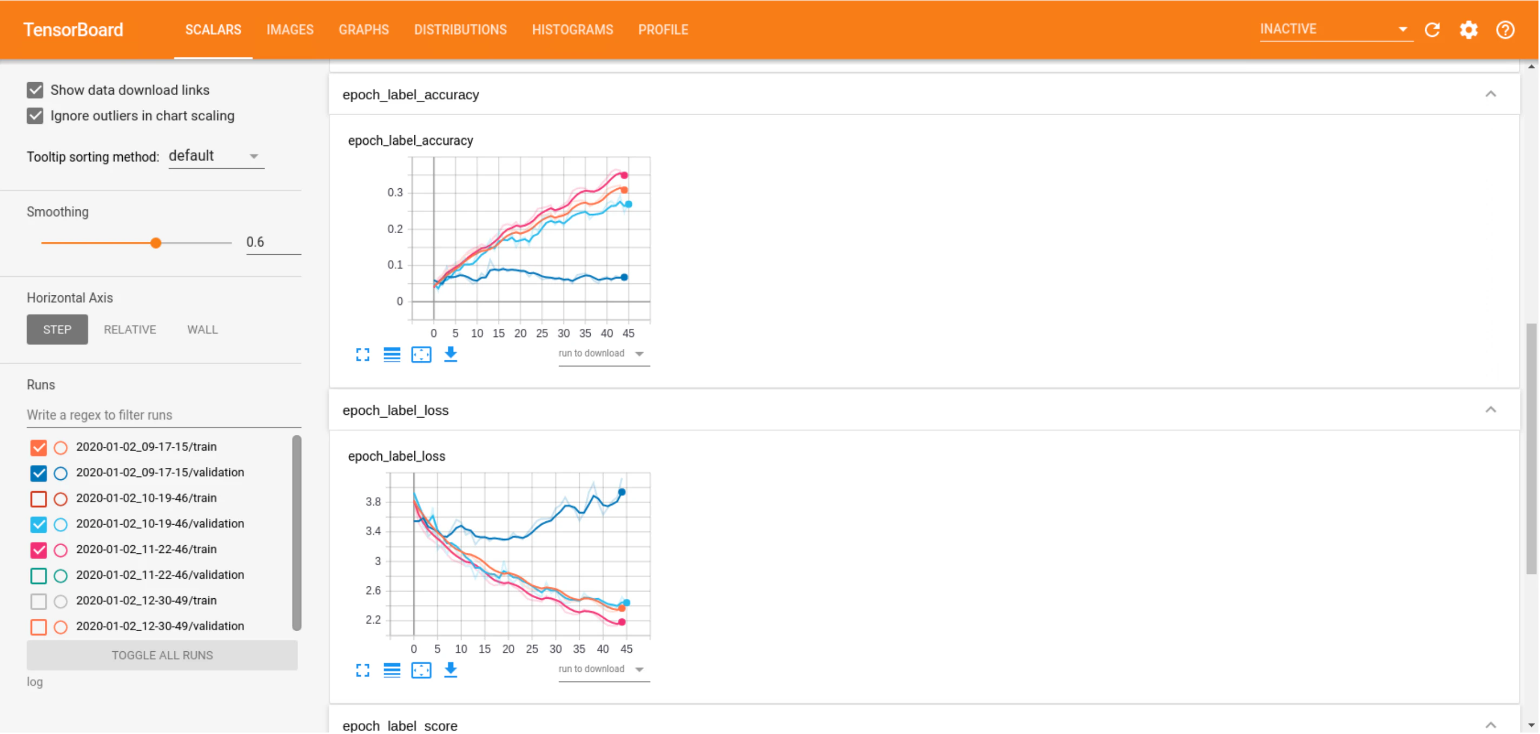Open the Tooltip sorting method dropdown
Image resolution: width=1540 pixels, height=734 pixels.
215,157
